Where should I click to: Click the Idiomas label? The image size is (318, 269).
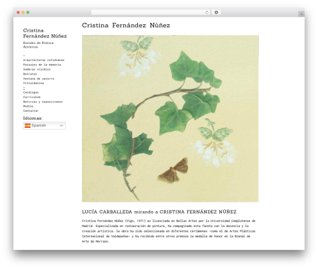(32, 118)
